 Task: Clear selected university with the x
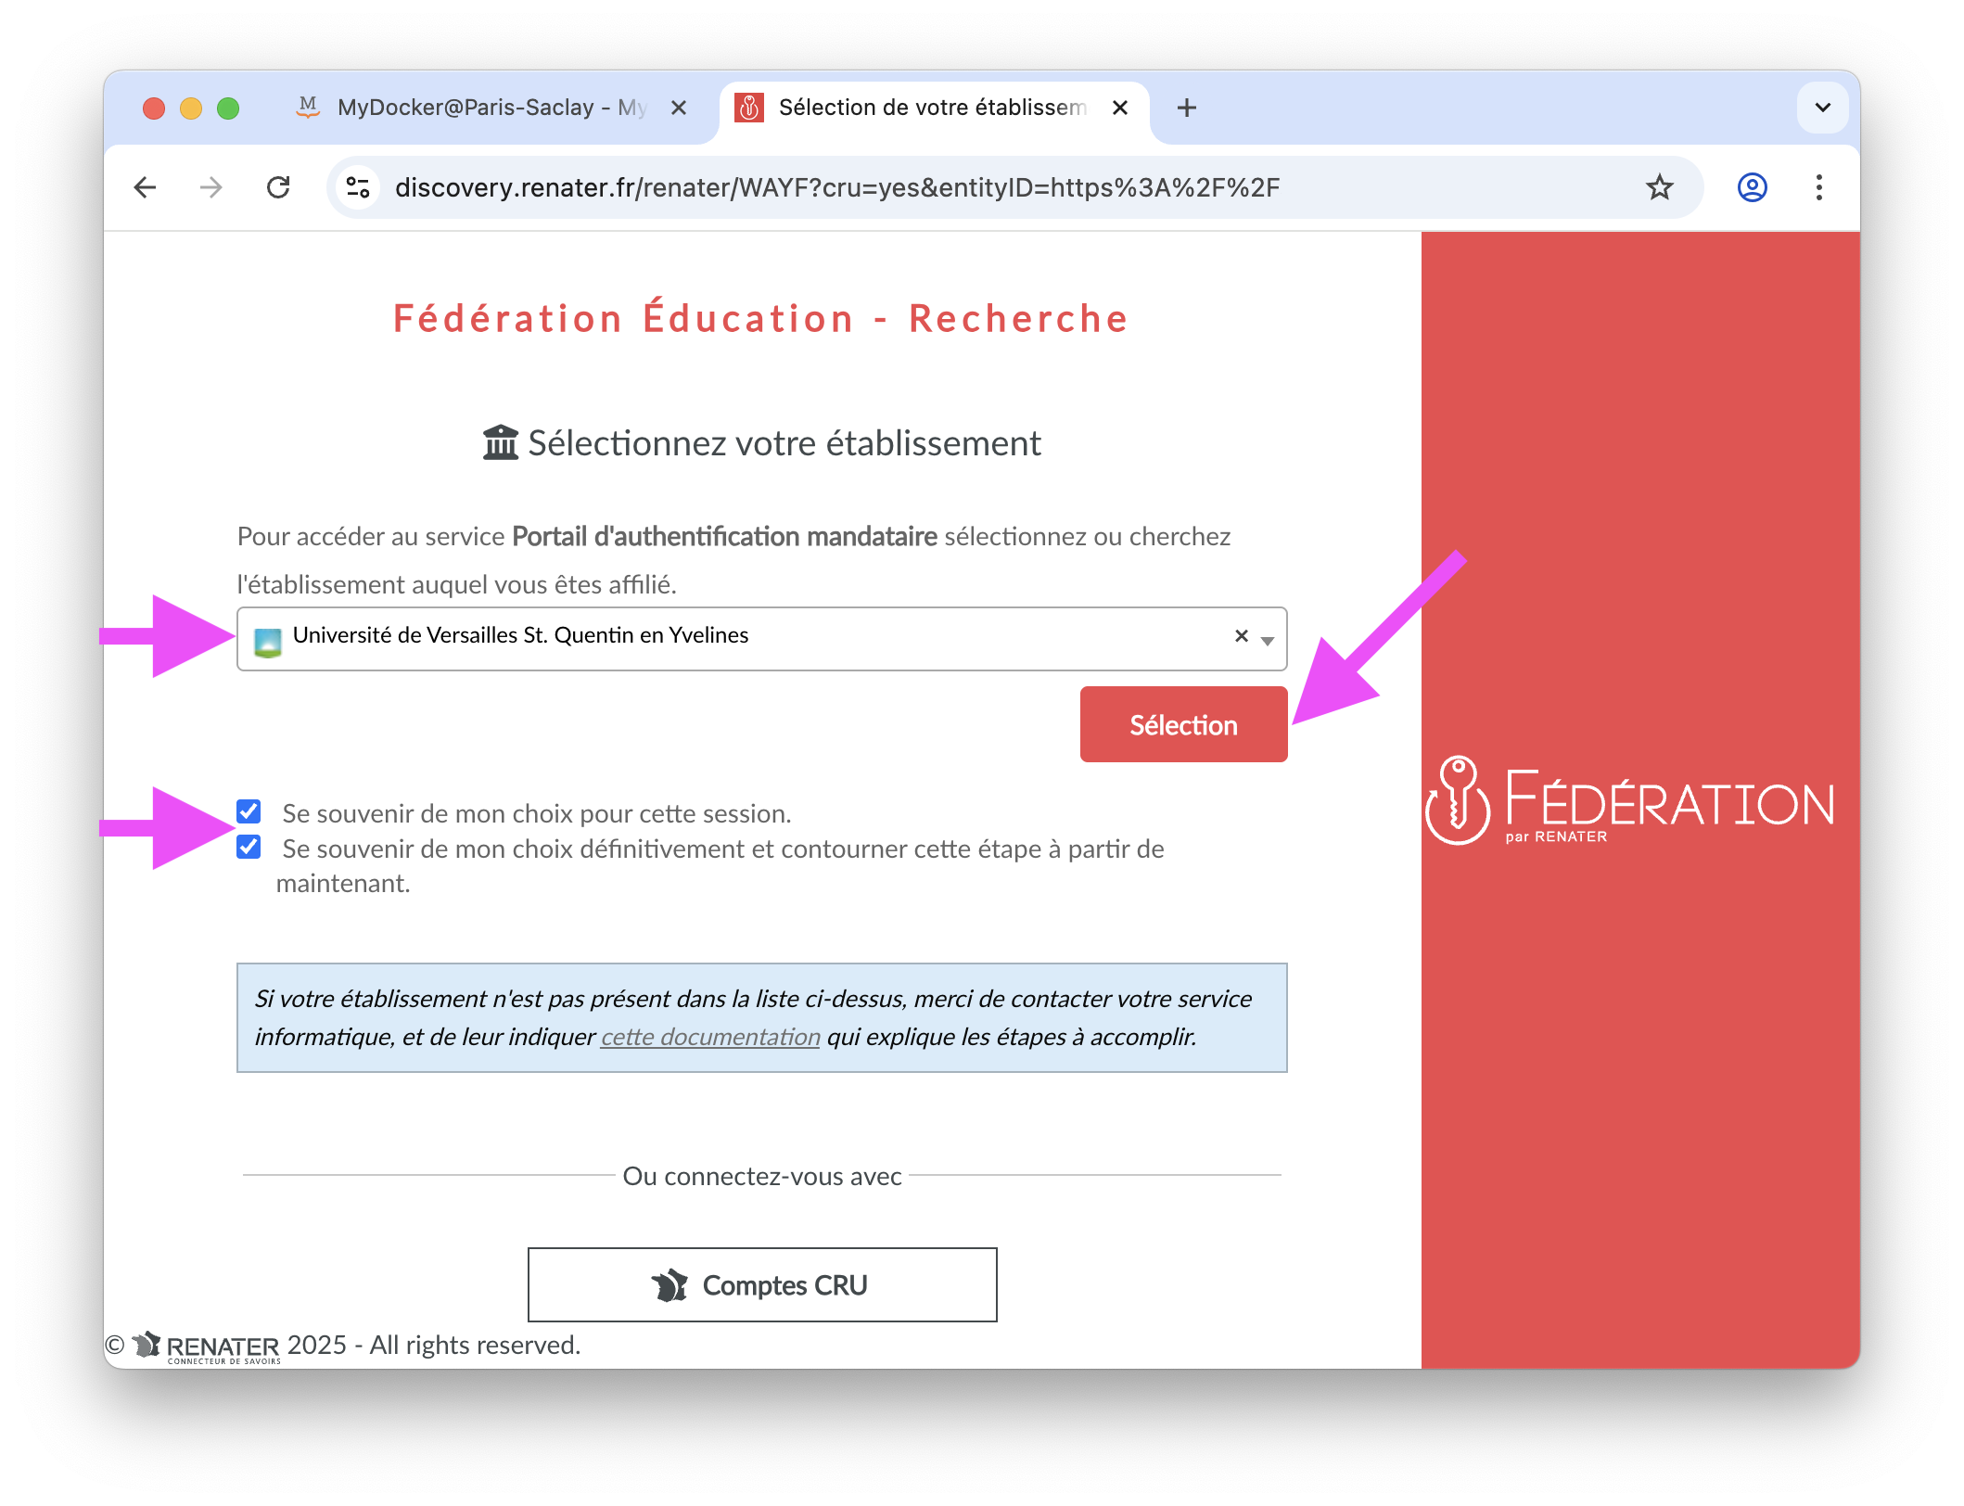(x=1241, y=636)
